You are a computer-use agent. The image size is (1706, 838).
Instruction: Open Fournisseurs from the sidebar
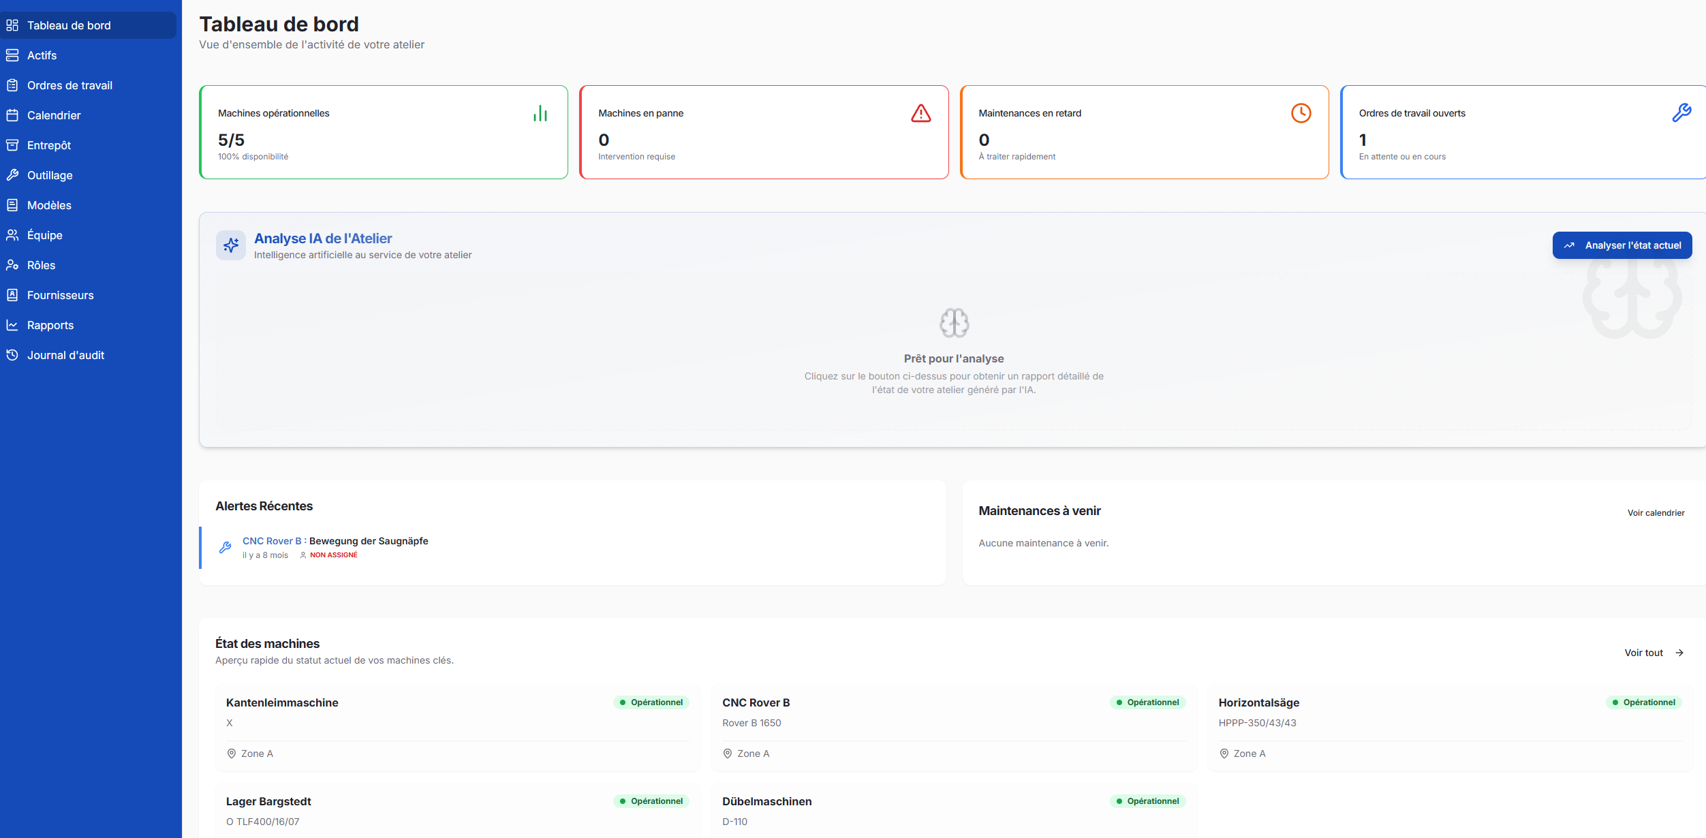point(89,295)
